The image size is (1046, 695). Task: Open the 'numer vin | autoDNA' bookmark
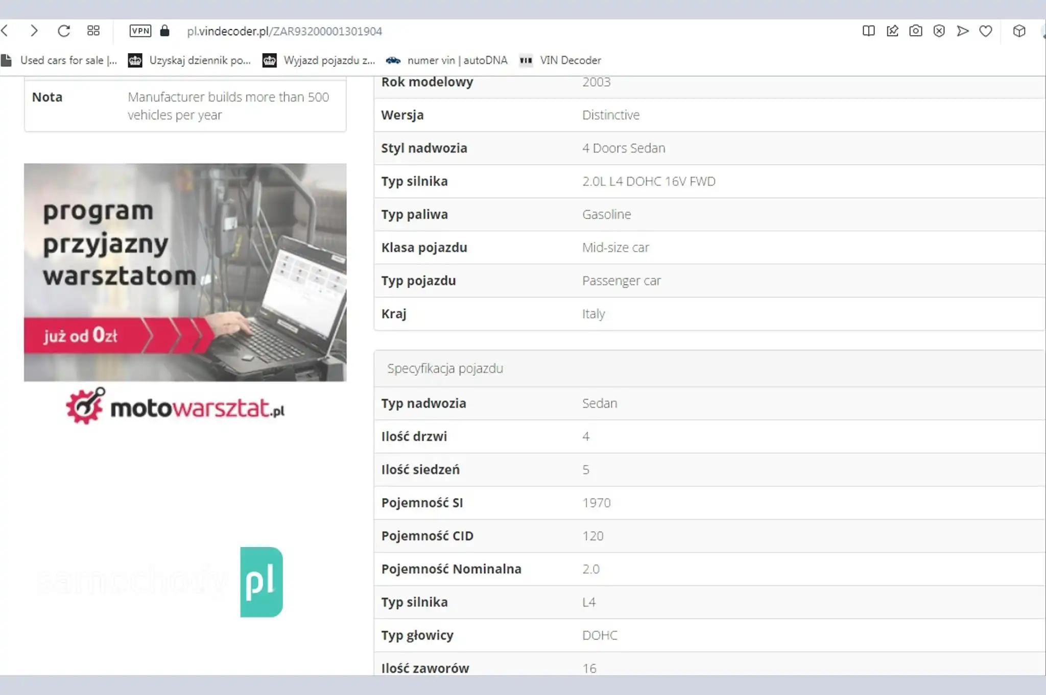[x=447, y=60]
